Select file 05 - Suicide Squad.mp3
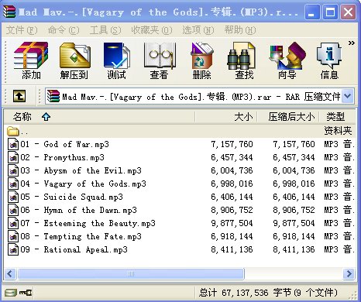The height and width of the screenshot is (302, 361). tap(180, 197)
